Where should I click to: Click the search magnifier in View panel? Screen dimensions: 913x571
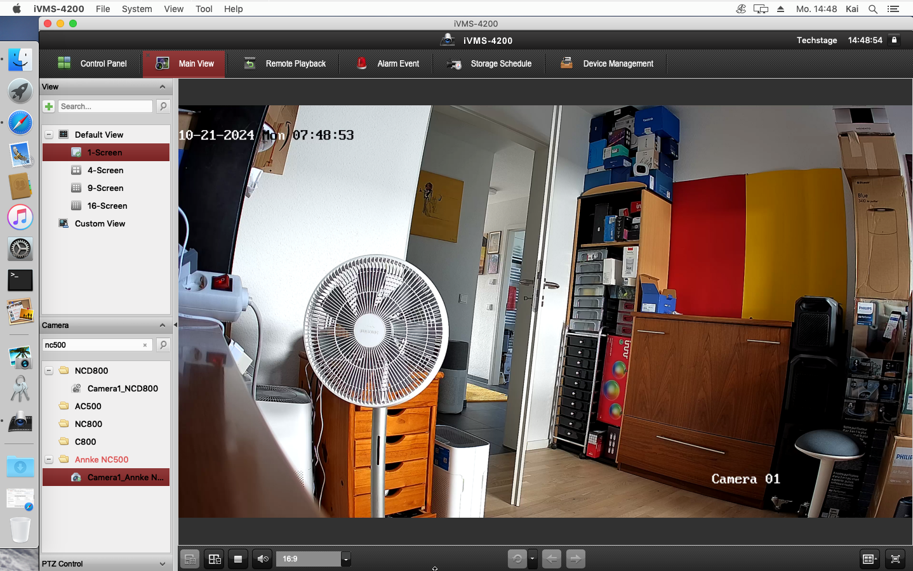[163, 107]
